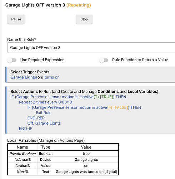Image resolution: width=175 pixels, height=179 pixels.
Task: Open the Garage Lights turns on trigger
Action: [35, 77]
